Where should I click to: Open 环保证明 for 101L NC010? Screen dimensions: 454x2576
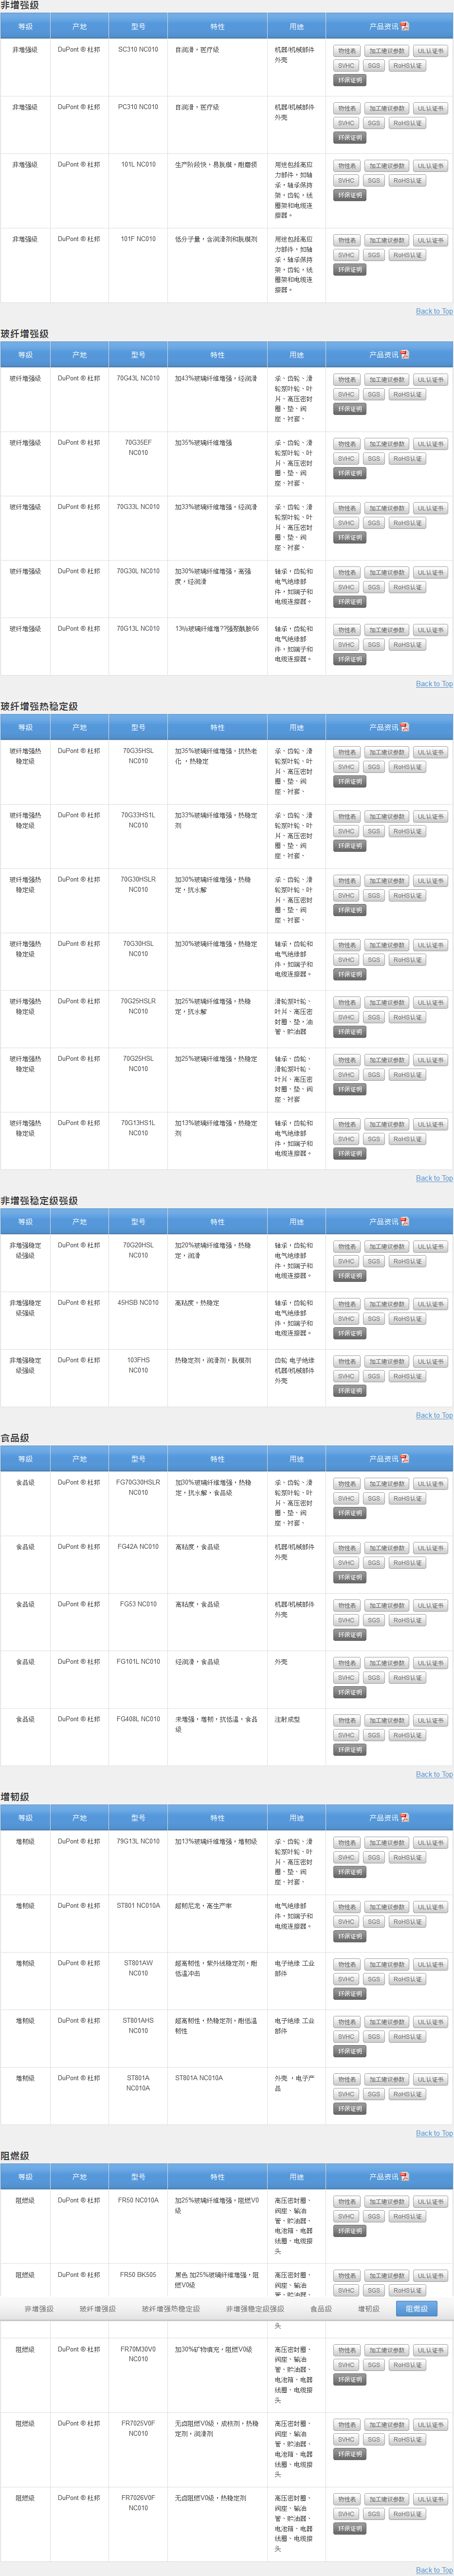coord(349,196)
